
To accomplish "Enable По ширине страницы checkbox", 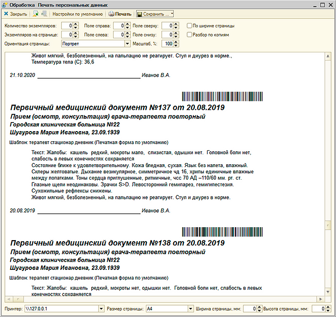I will point(190,25).
